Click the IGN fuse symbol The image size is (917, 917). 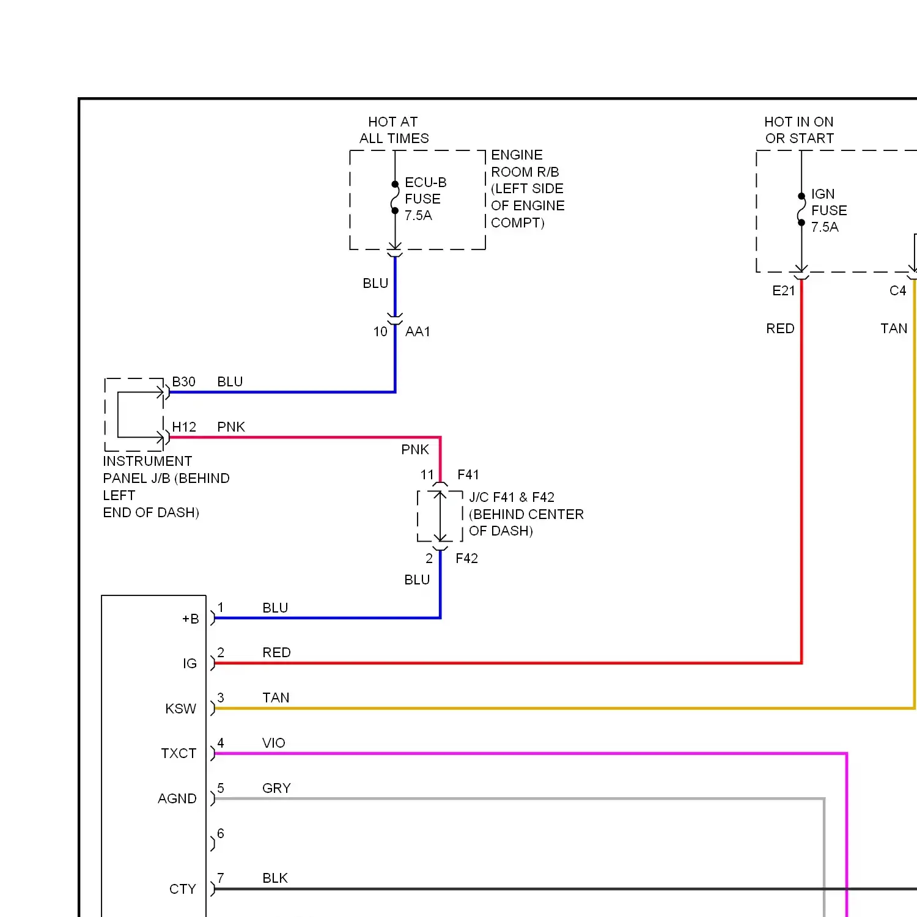tap(801, 209)
